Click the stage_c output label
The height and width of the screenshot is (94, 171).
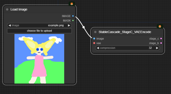click(154, 39)
